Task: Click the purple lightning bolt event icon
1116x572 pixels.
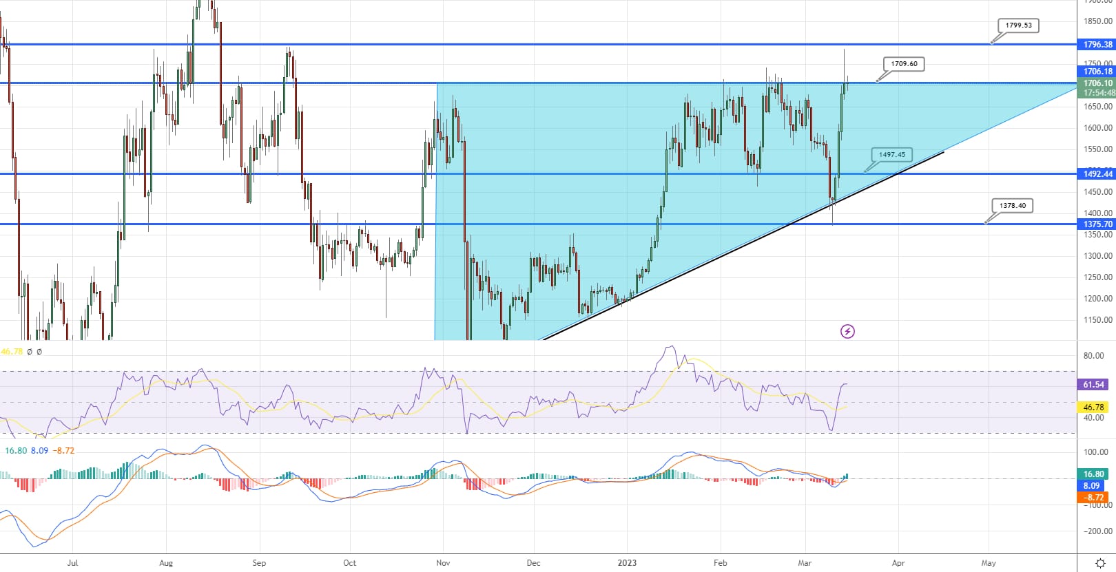Action: click(x=847, y=332)
